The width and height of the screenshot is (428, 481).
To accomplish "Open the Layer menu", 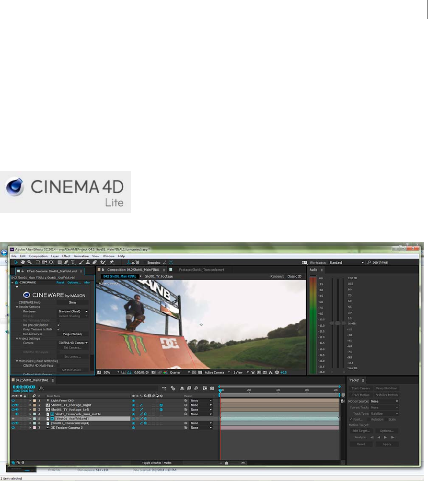I will tap(55, 256).
